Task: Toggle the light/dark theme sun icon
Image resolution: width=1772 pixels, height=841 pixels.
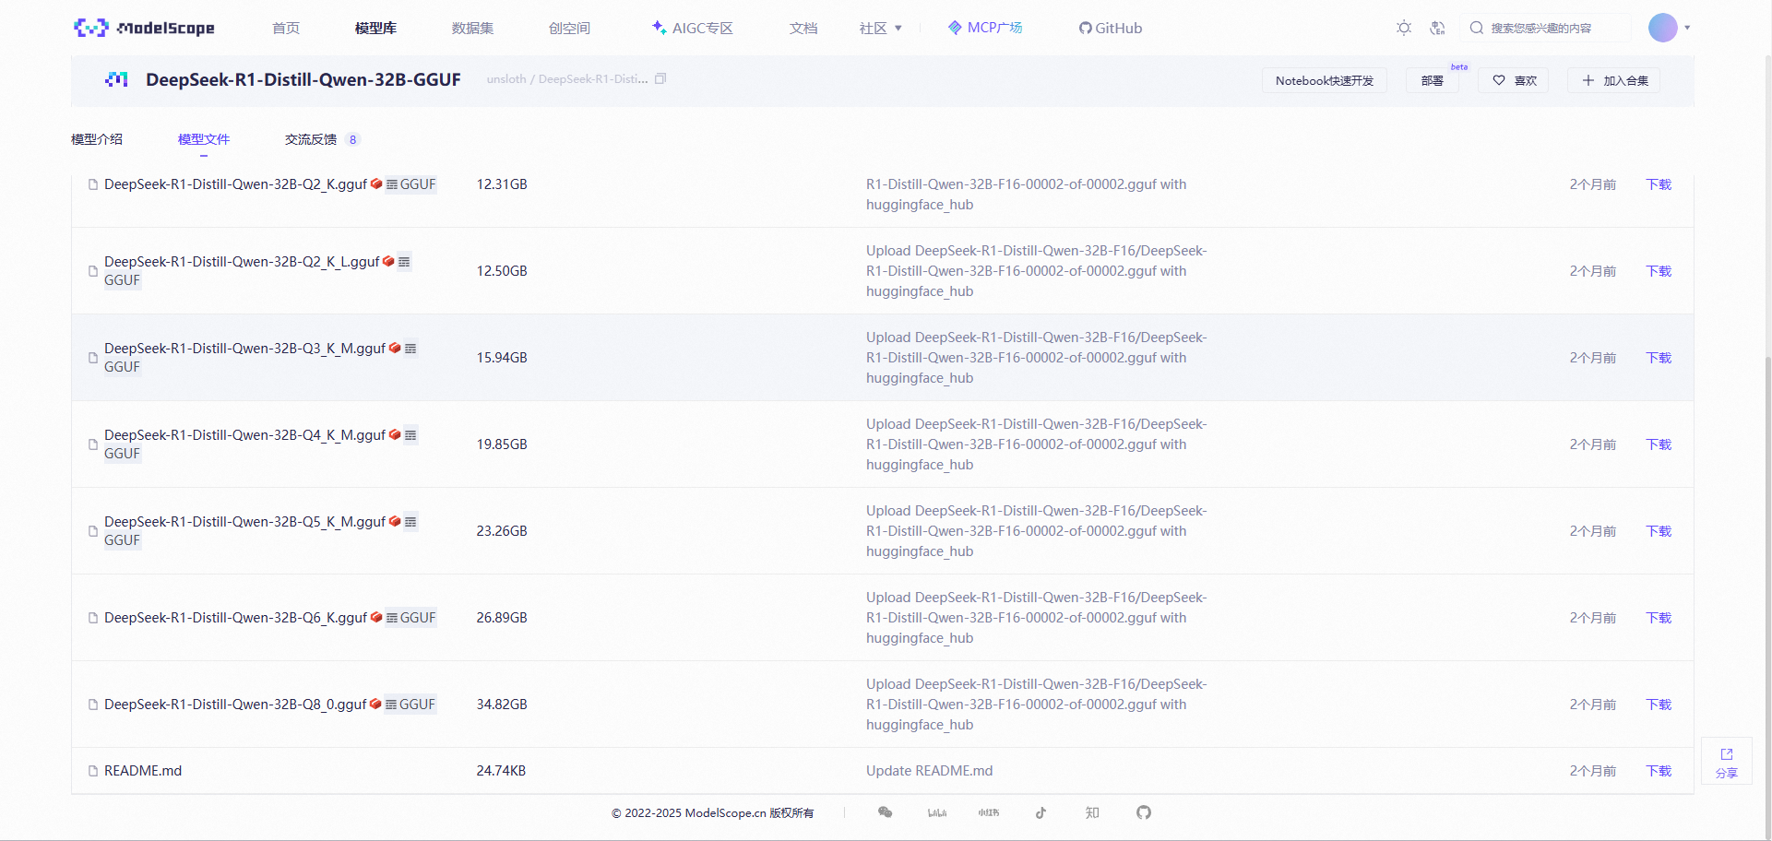Action: (1403, 28)
